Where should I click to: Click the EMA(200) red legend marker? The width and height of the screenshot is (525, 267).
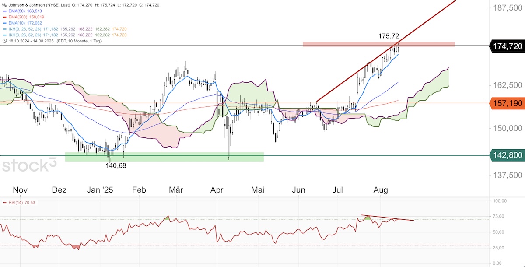tap(4, 16)
